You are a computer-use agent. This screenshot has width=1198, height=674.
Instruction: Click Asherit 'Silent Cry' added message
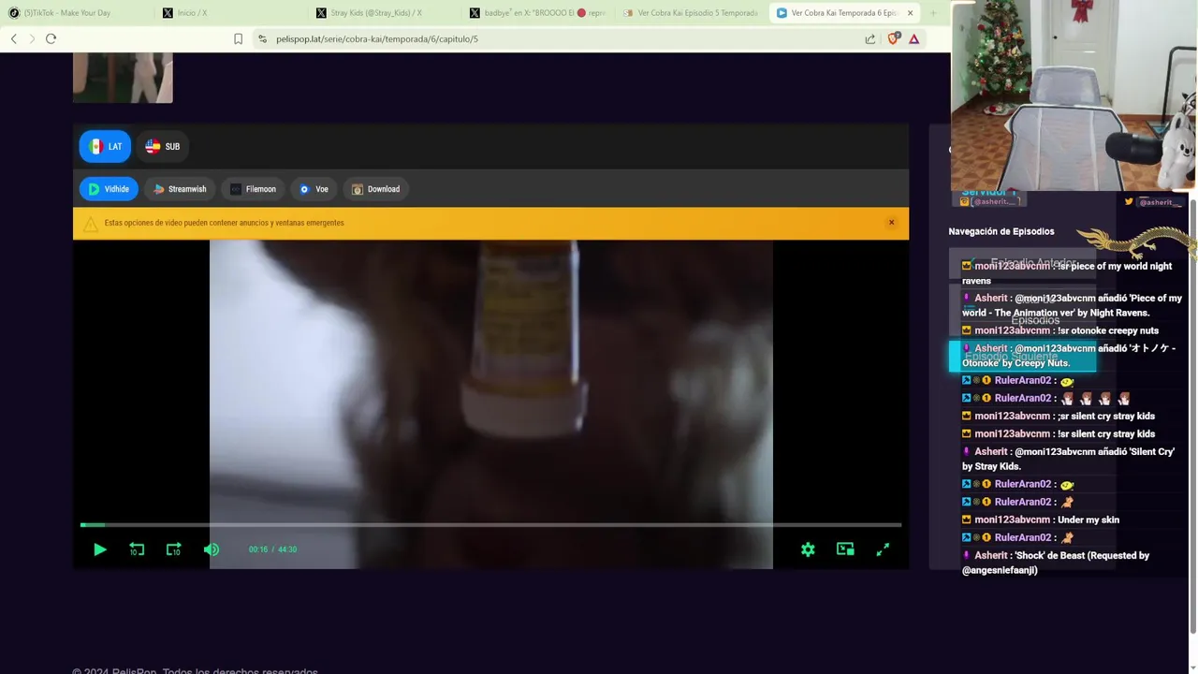[1069, 459]
